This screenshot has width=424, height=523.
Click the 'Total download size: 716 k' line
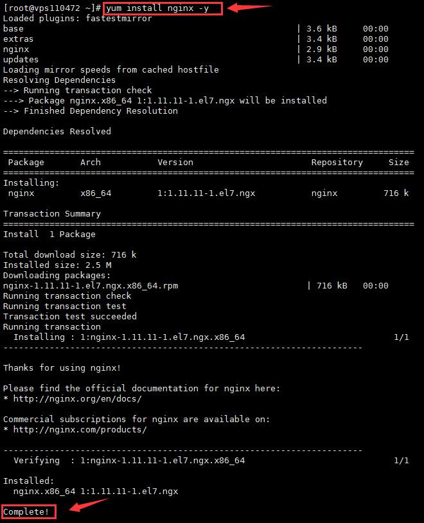70,255
